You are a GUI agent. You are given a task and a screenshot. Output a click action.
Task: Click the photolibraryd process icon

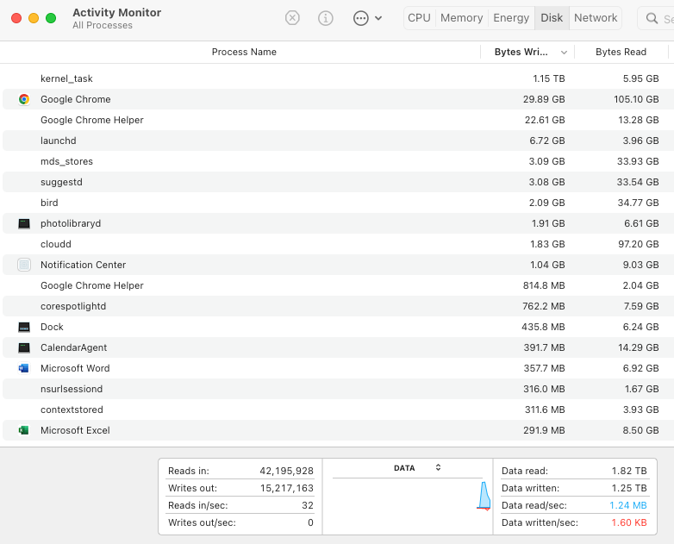coord(24,223)
